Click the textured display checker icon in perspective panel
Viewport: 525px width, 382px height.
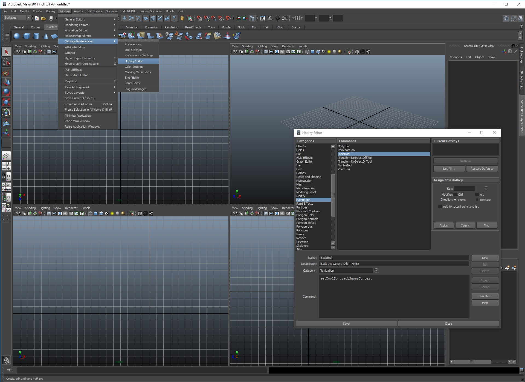323,52
